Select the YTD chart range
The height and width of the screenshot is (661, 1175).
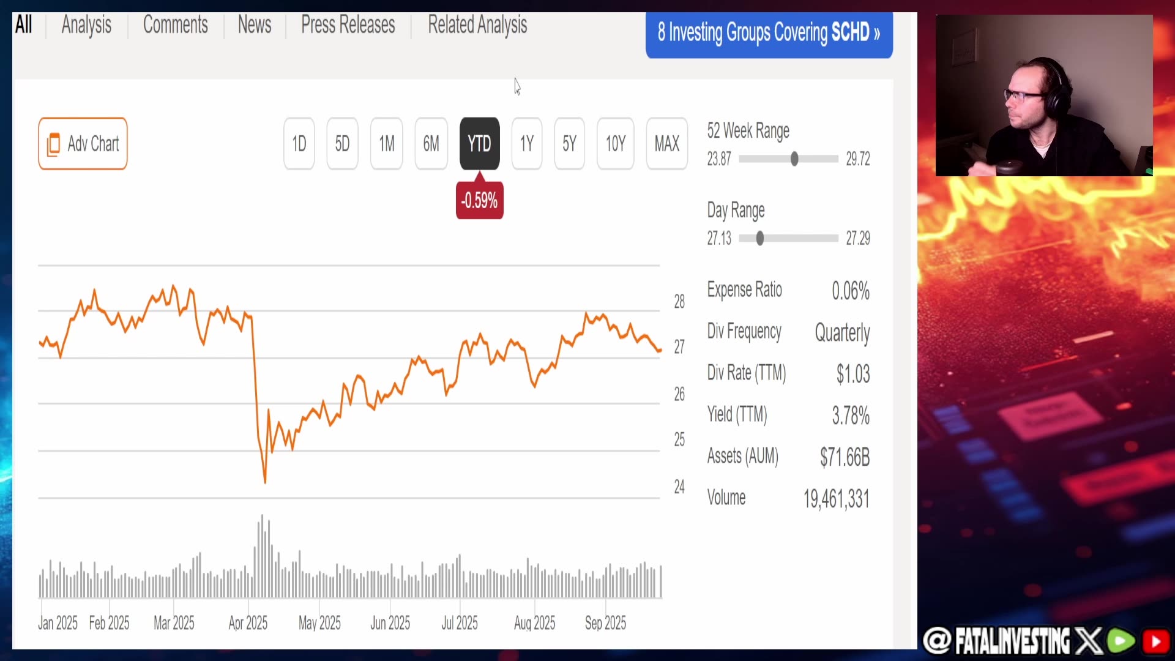[x=479, y=144]
